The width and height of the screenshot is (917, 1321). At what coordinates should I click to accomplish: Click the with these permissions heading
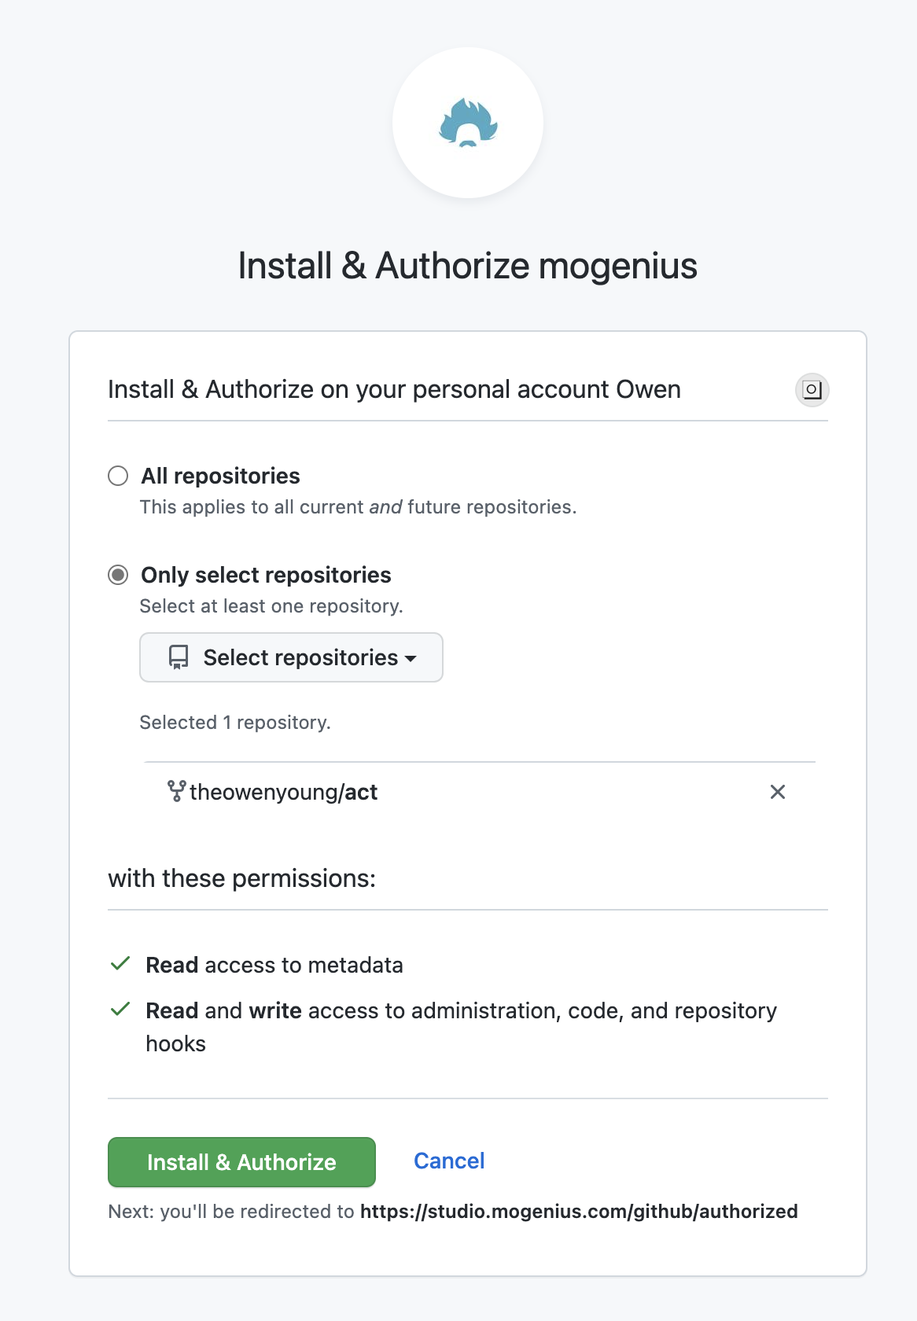(241, 878)
